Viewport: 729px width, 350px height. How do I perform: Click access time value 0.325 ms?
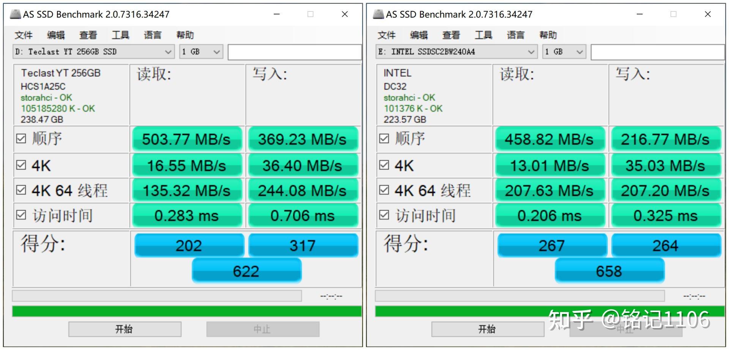coord(666,215)
